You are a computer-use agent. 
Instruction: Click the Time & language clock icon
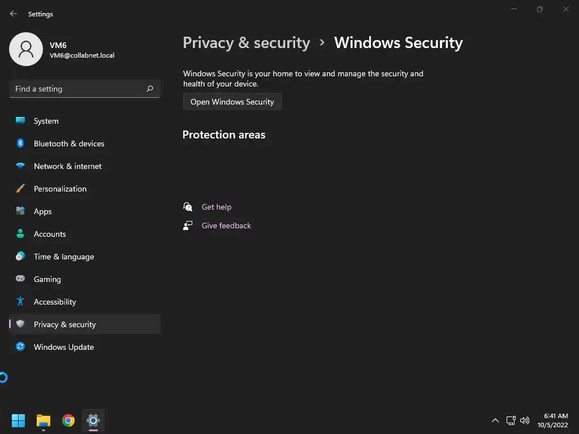click(20, 257)
